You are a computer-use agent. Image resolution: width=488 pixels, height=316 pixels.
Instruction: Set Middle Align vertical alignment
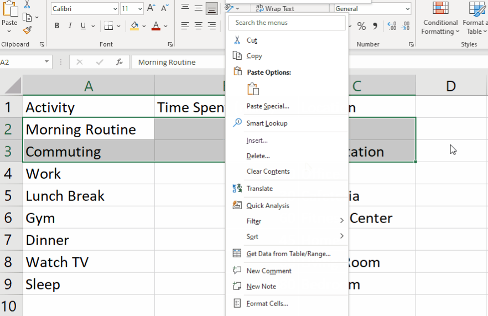[198, 8]
